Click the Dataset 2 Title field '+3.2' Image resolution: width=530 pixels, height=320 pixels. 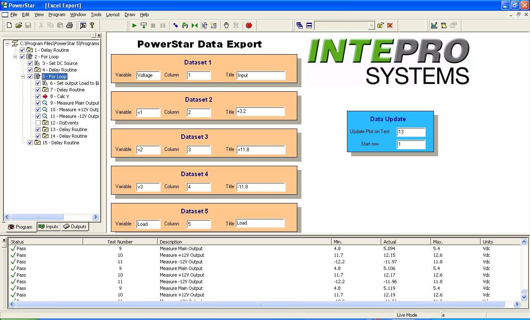(260, 112)
